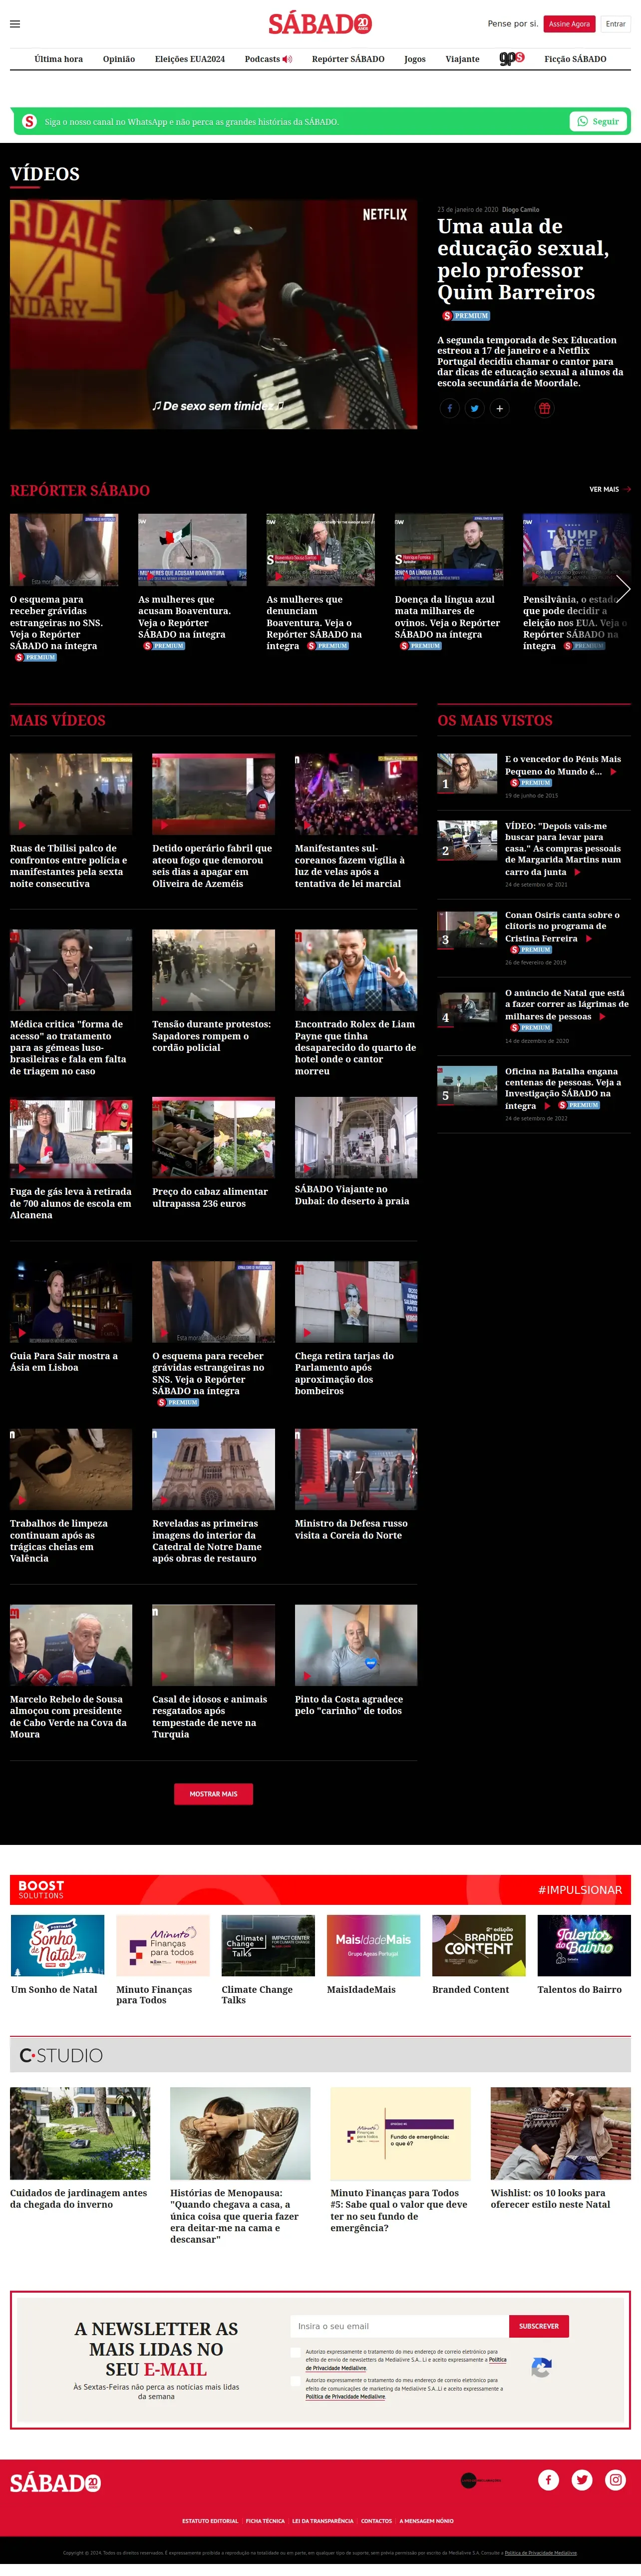Open the A MENSAGEM NÓNIO footer link

pyautogui.click(x=426, y=2521)
